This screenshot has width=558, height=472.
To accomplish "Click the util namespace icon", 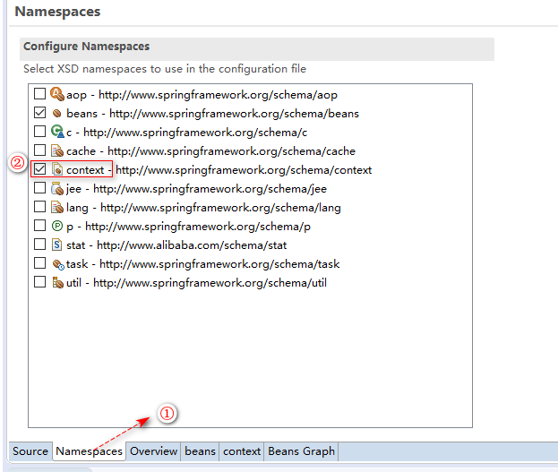I will pos(57,283).
